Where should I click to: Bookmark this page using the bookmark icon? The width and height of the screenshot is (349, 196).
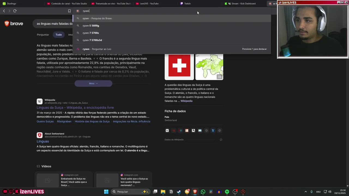(69, 11)
